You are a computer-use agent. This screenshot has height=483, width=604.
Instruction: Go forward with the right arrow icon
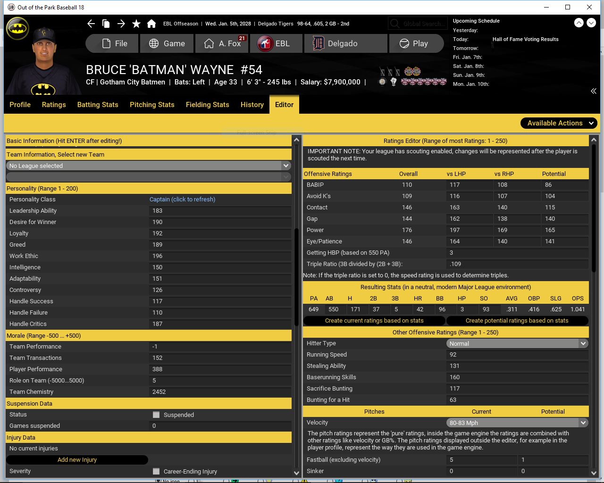click(121, 24)
